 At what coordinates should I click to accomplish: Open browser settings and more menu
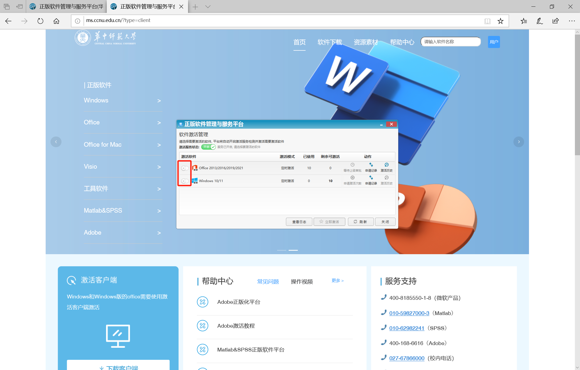coord(572,21)
